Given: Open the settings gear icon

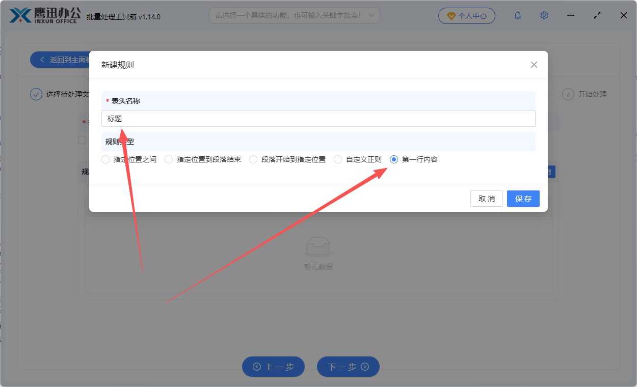Looking at the screenshot, I should (x=544, y=15).
